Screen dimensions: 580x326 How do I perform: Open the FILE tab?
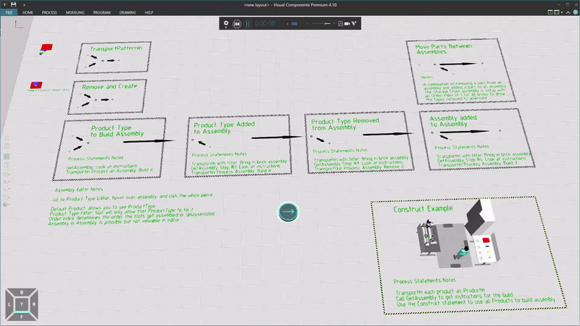click(8, 13)
